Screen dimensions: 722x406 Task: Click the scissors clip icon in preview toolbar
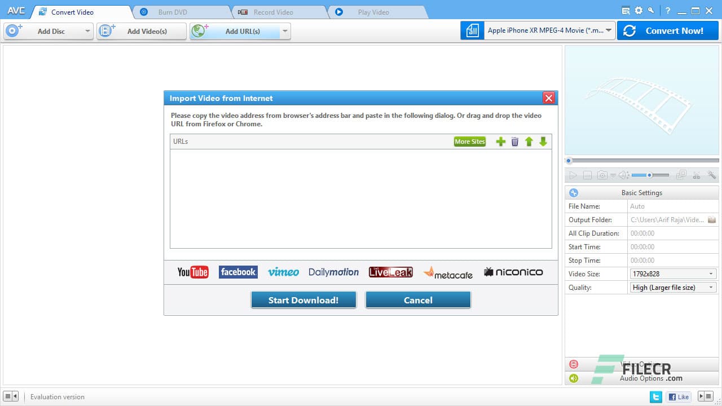pos(696,175)
